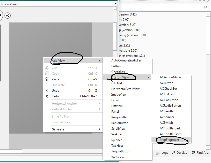Viewport: 211px width, 163px height.
Task: Click the Undo arrow icon
Action: 47,91
